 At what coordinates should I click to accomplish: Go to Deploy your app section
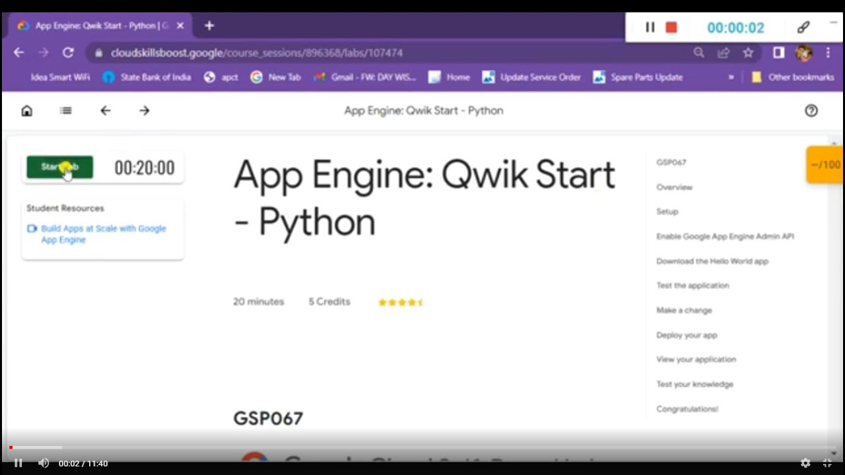[687, 335]
